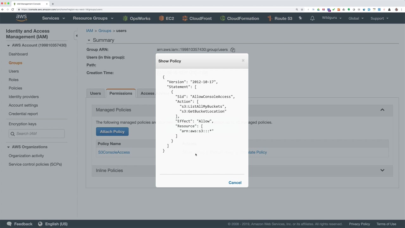Click the AWS logo home icon
Viewport: 405px width, 228px height.
(22, 18)
